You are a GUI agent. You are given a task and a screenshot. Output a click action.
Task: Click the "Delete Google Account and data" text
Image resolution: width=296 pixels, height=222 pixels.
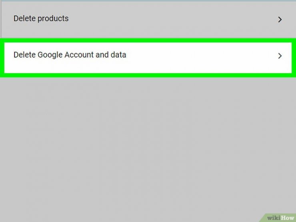(70, 55)
